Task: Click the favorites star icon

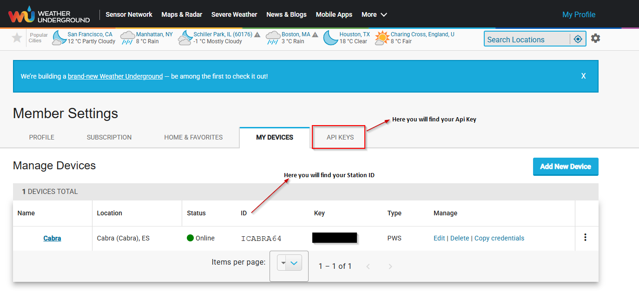Action: [17, 38]
